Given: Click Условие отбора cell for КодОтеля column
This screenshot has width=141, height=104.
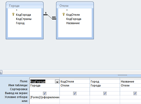Looking at the screenshot, I should (75, 97).
